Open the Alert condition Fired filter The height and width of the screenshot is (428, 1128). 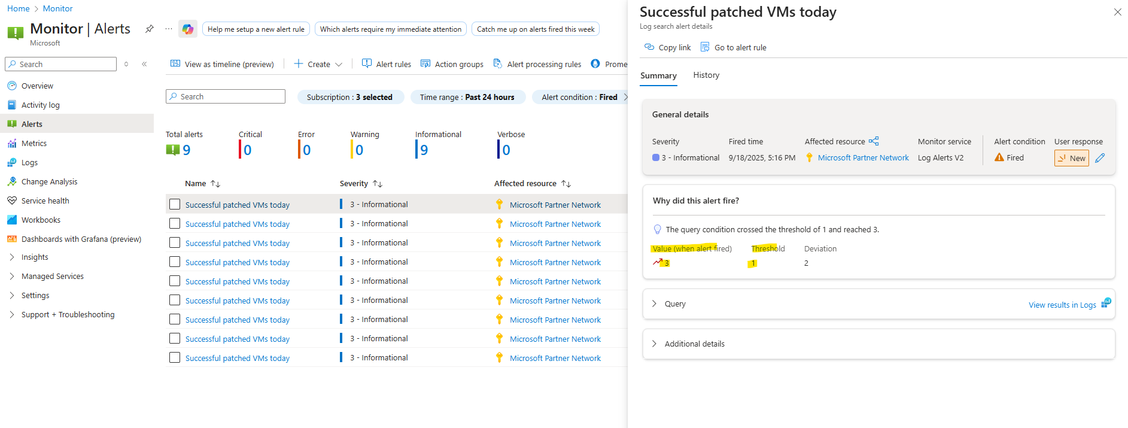579,97
